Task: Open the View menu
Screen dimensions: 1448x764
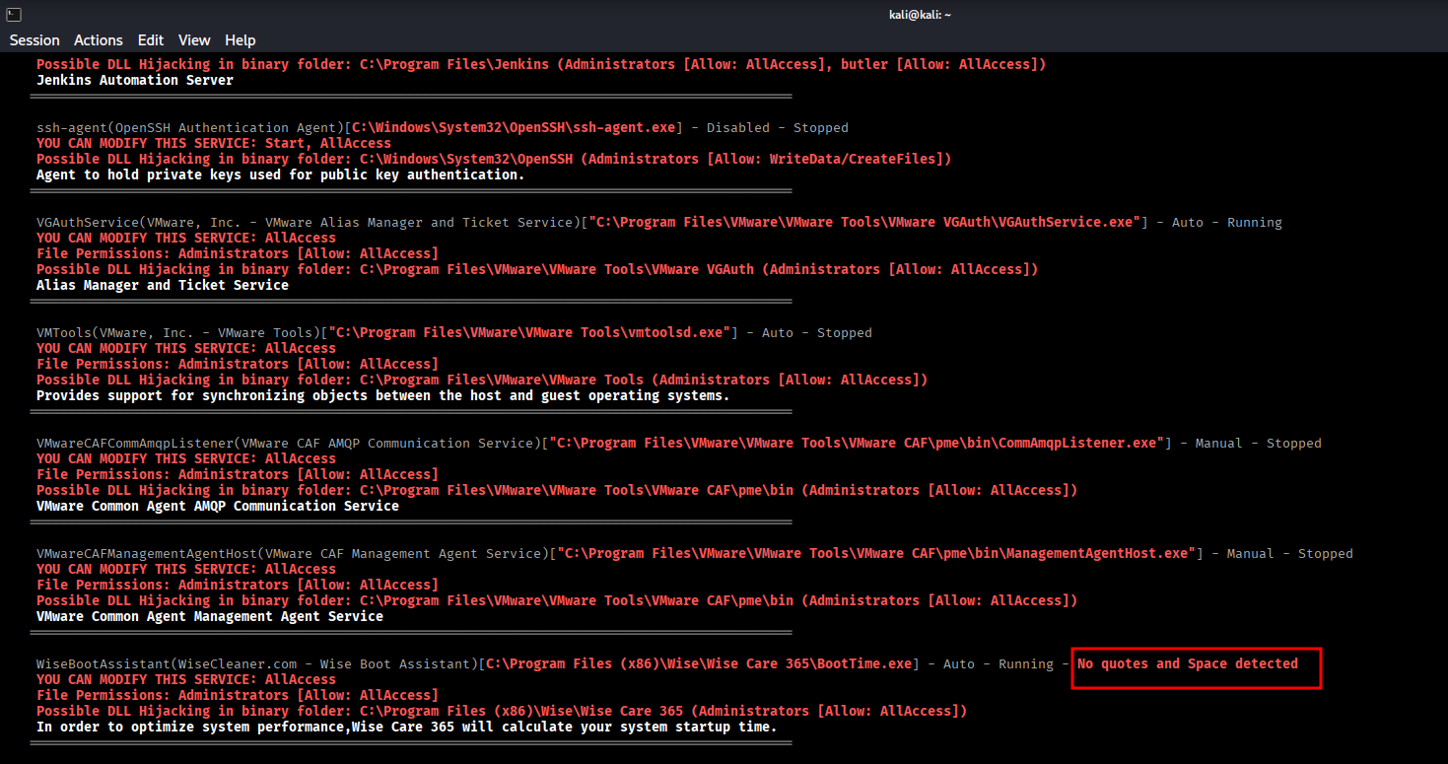Action: [194, 40]
